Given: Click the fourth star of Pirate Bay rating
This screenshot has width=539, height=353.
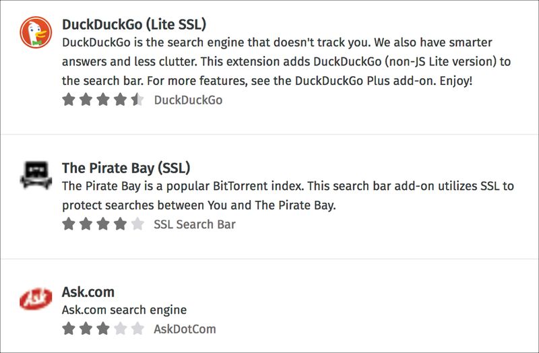Looking at the screenshot, I should coord(121,224).
